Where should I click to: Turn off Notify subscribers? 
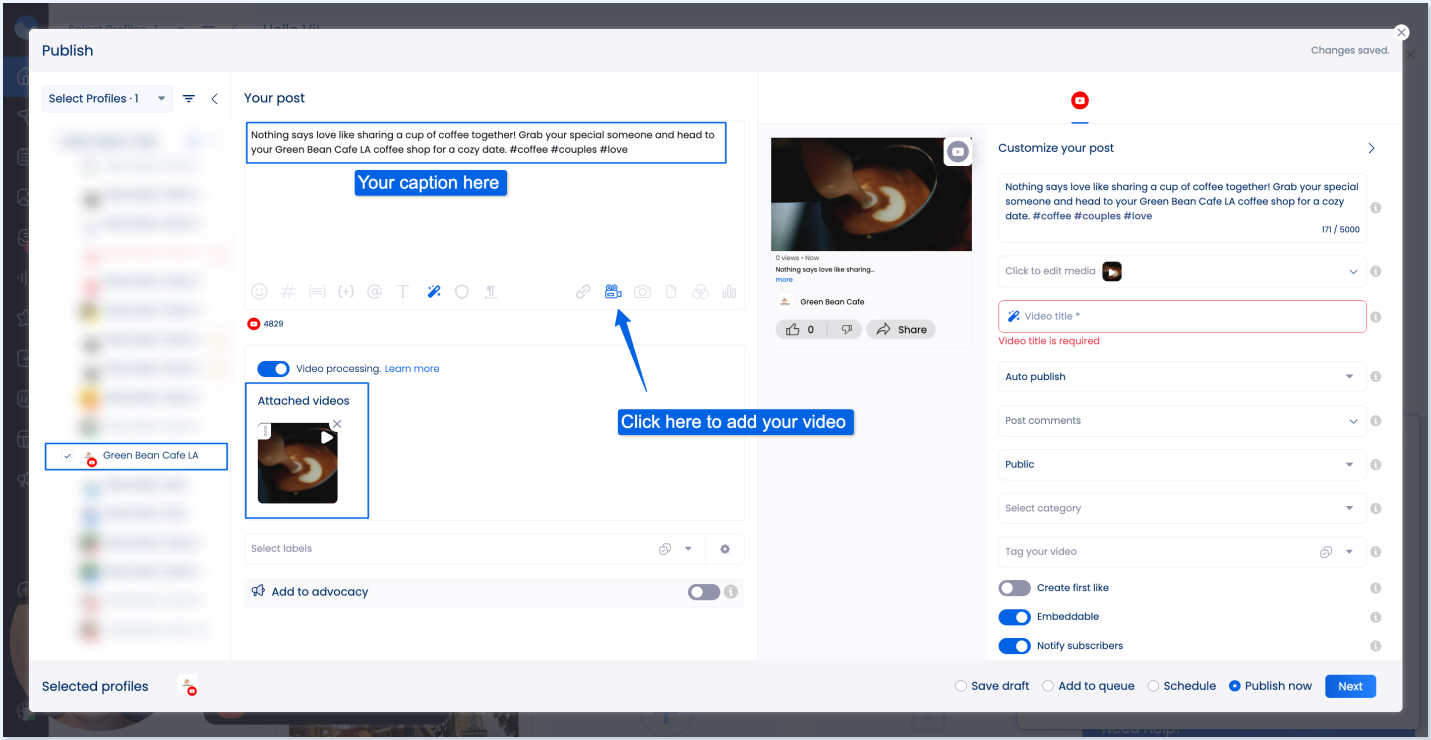pos(1014,646)
